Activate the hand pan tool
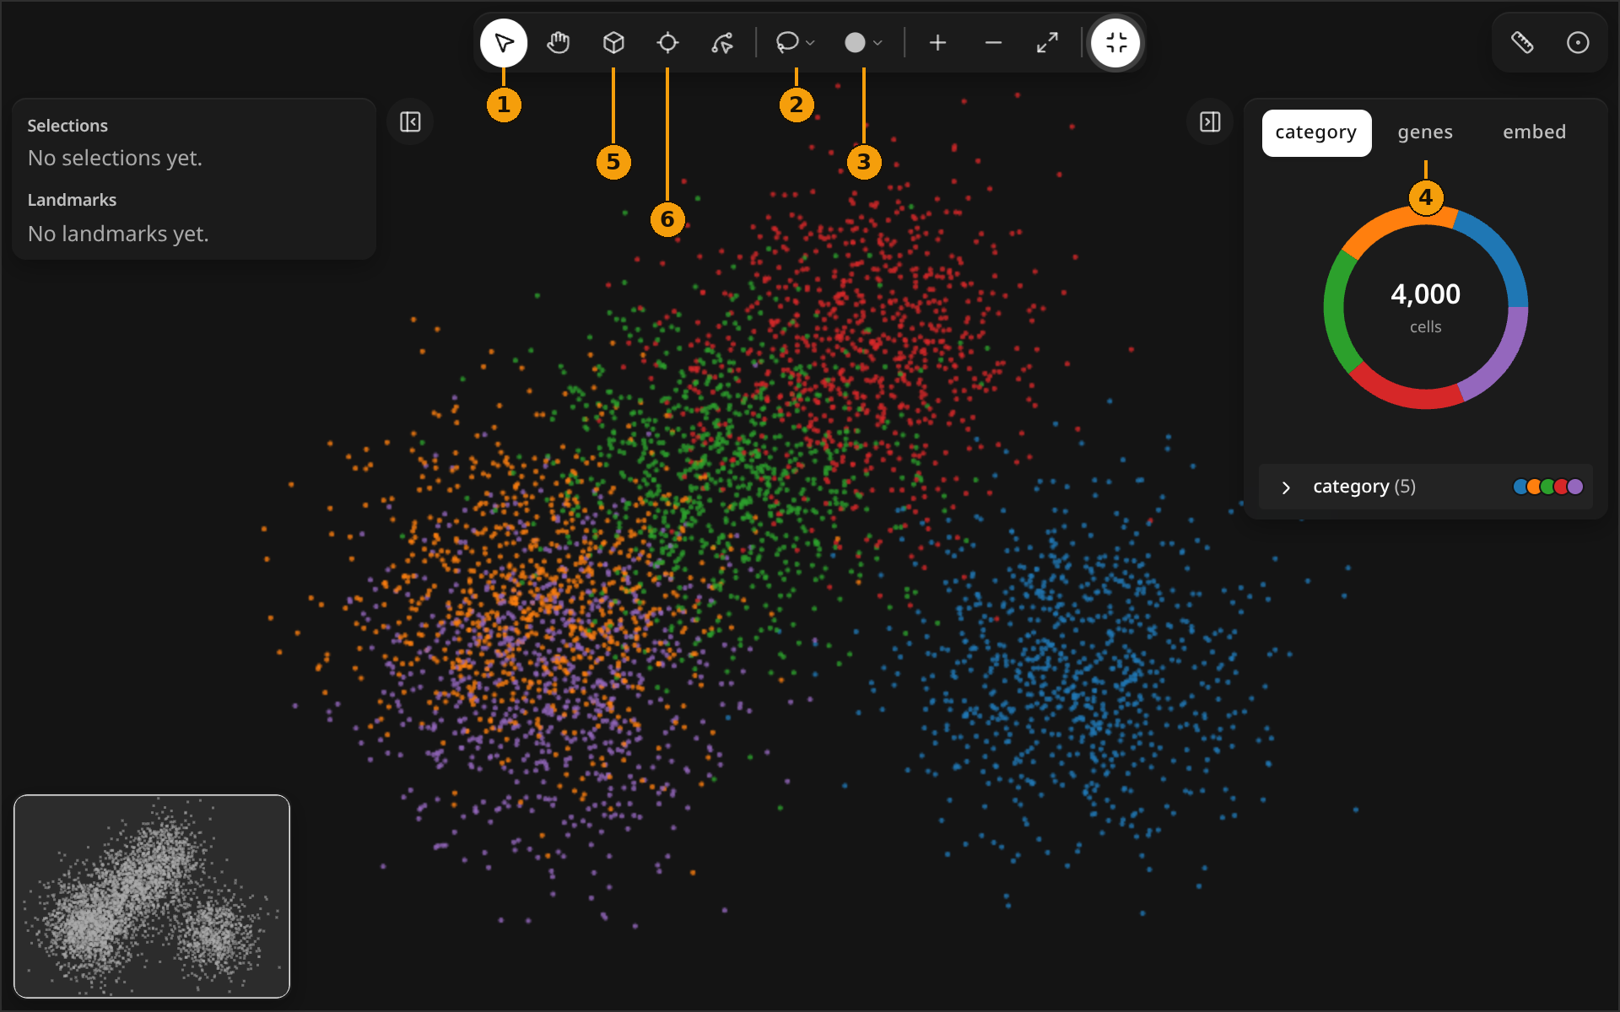This screenshot has width=1620, height=1012. (x=559, y=43)
